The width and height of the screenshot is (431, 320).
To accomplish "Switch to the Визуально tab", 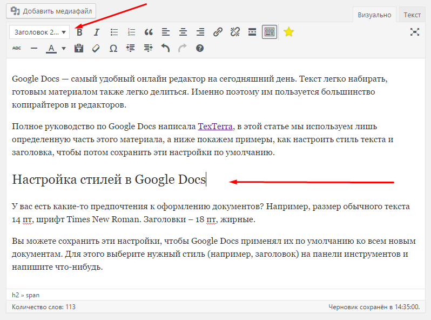I will [374, 15].
